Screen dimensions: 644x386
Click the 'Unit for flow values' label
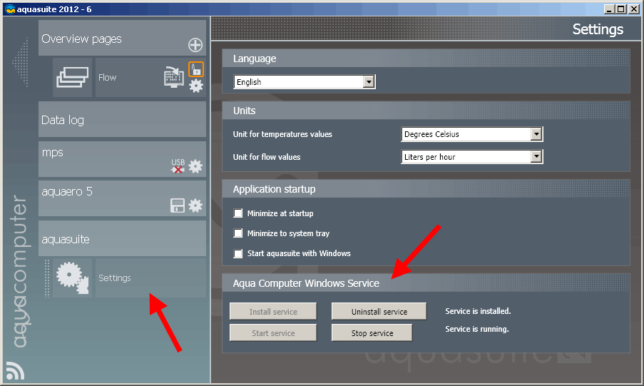coord(267,157)
